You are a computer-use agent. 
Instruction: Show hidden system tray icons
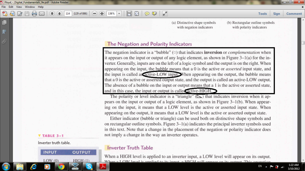coord(266,167)
